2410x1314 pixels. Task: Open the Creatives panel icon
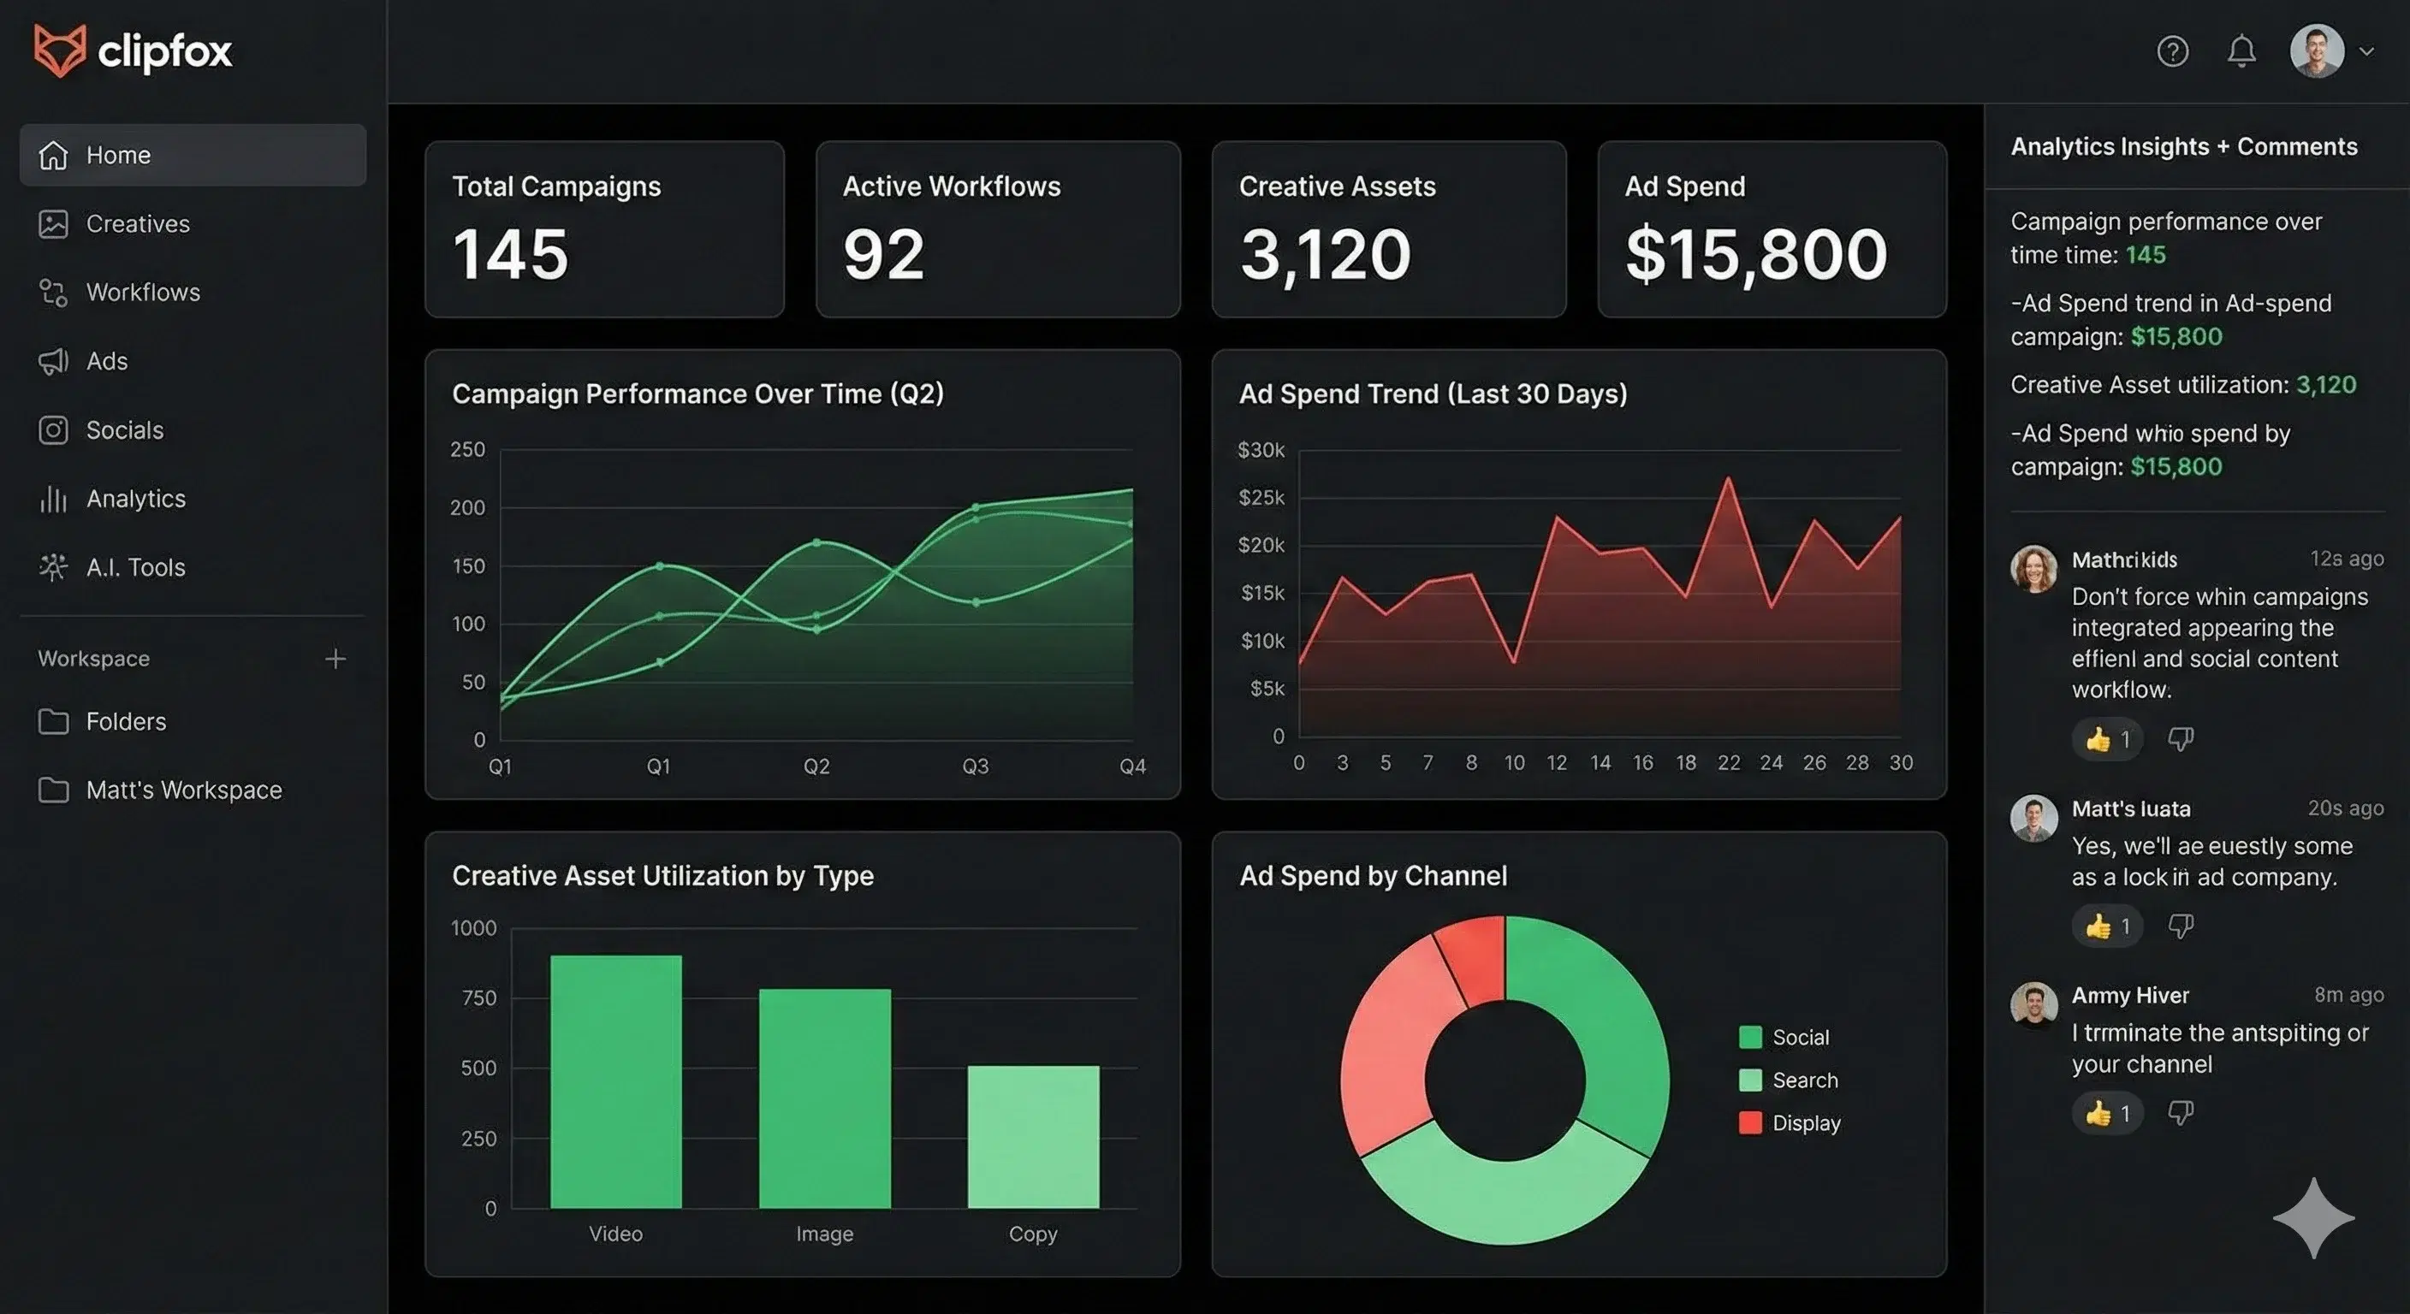click(54, 223)
